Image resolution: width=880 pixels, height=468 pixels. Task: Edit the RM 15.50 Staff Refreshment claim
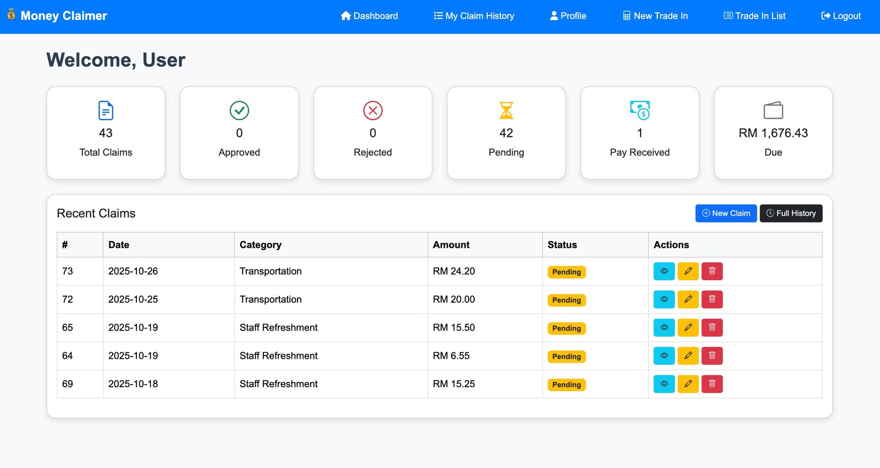687,328
